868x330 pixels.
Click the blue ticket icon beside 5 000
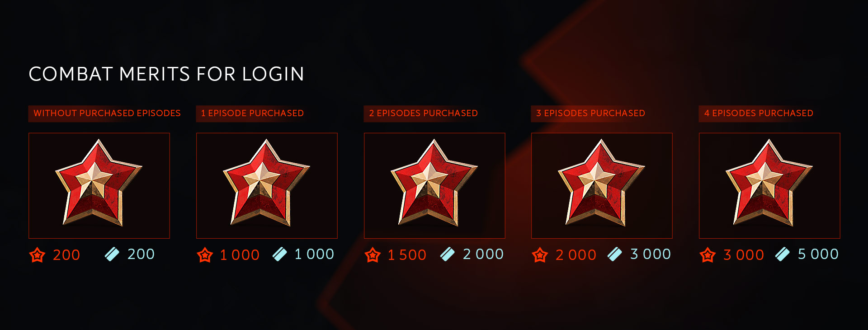point(782,254)
